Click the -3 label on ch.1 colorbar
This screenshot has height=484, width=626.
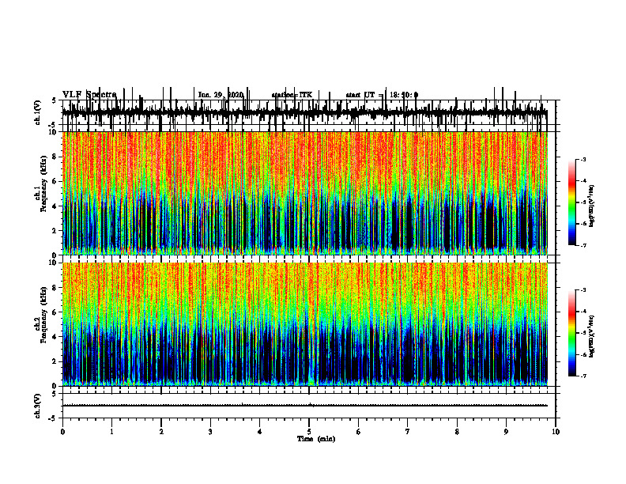pos(583,160)
